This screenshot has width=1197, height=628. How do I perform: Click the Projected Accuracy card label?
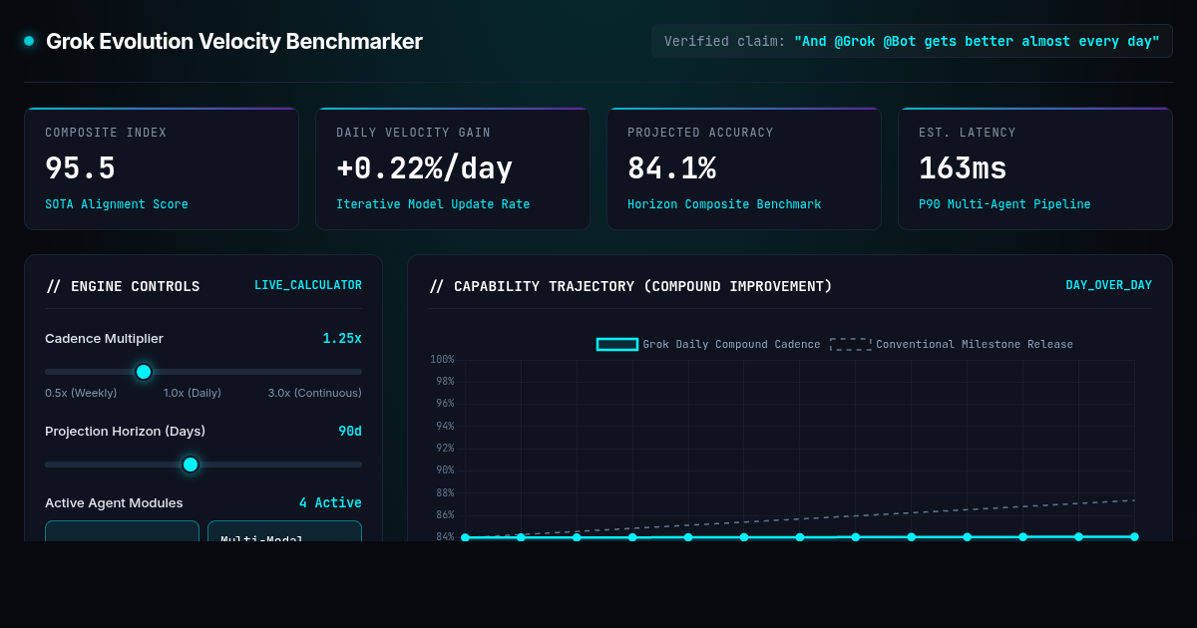tap(700, 133)
